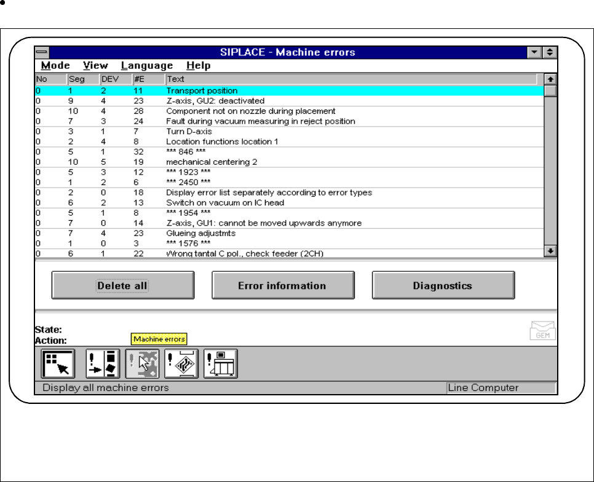The image size is (594, 482).
Task: Click the error transfer toolbar icon
Action: point(103,364)
